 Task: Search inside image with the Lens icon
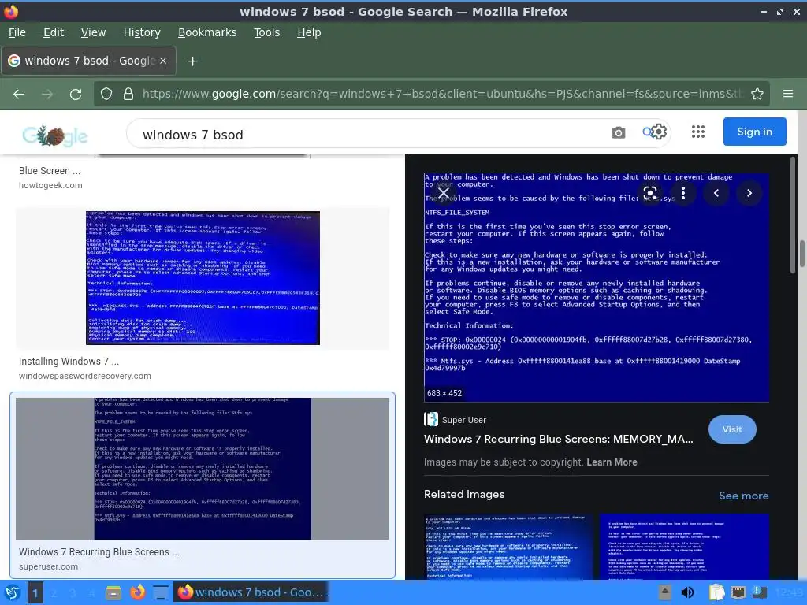(650, 193)
